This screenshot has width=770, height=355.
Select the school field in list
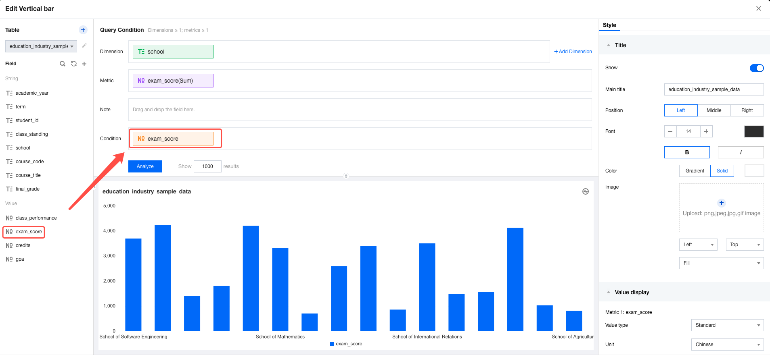(x=23, y=148)
